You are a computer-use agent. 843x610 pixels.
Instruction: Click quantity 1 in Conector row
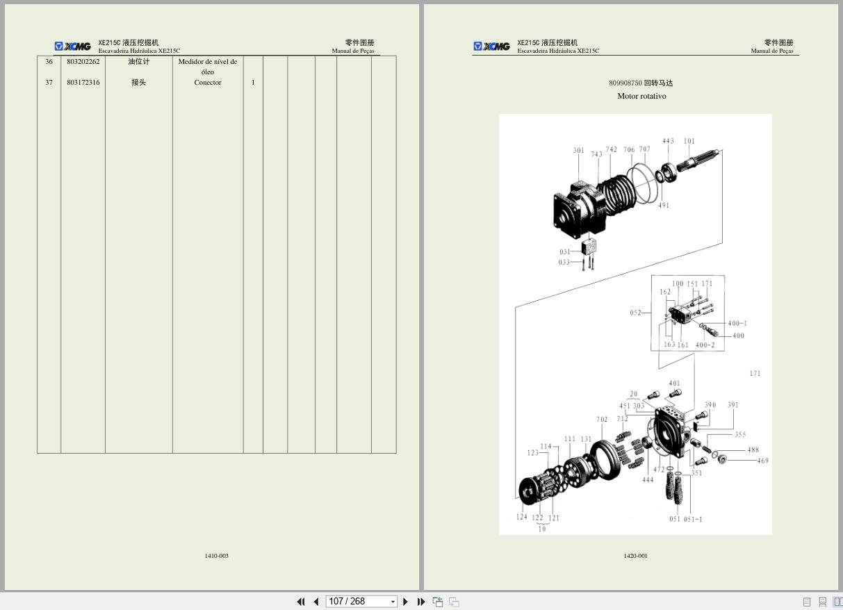[253, 83]
